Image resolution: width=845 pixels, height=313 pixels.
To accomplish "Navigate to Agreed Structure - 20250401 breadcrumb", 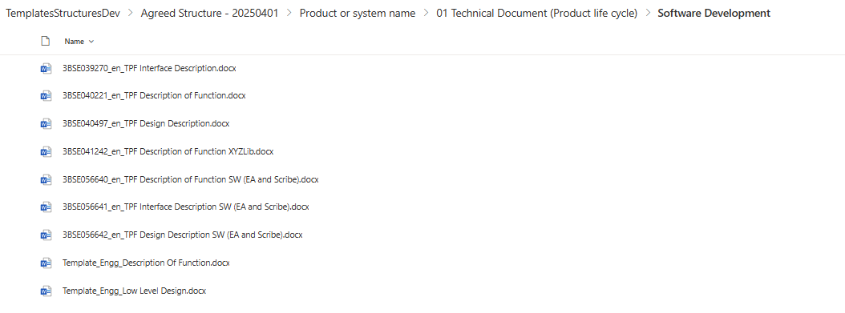I will (209, 14).
